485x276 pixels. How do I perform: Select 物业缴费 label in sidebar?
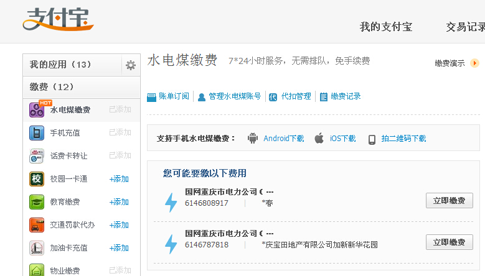(65, 271)
